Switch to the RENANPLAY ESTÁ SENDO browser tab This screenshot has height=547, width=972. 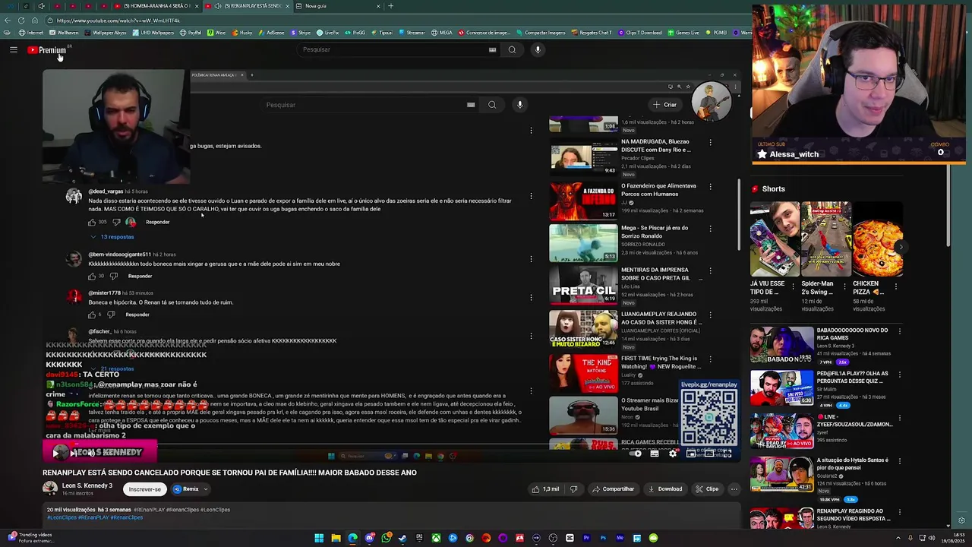tap(247, 6)
